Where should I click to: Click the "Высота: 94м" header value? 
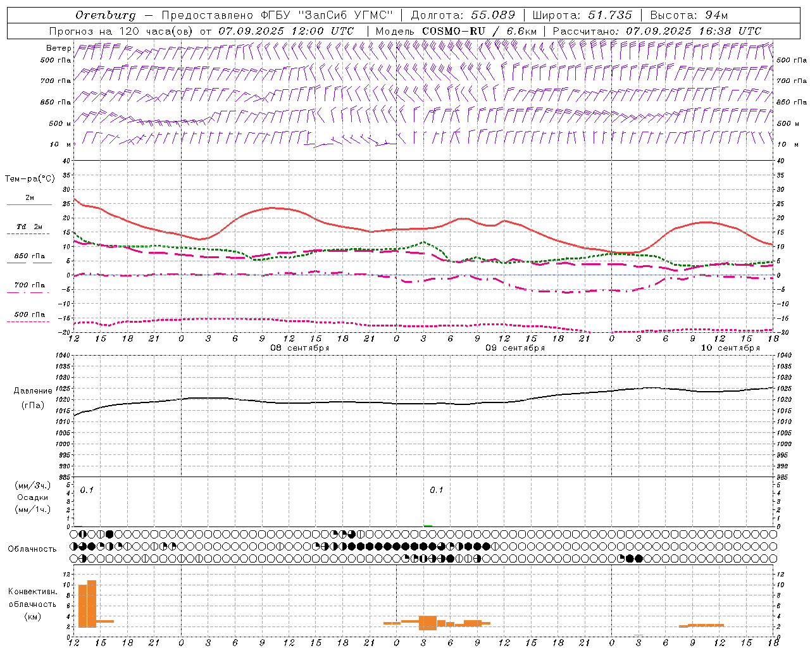689,15
